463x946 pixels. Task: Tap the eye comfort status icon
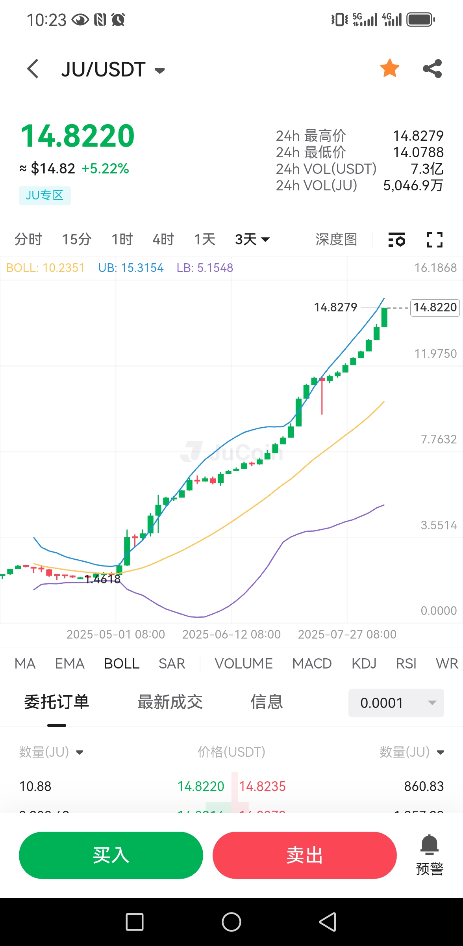[80, 20]
